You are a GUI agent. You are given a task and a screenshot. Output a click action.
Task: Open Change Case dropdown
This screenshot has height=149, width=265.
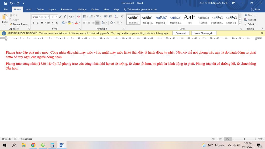coord(71,17)
